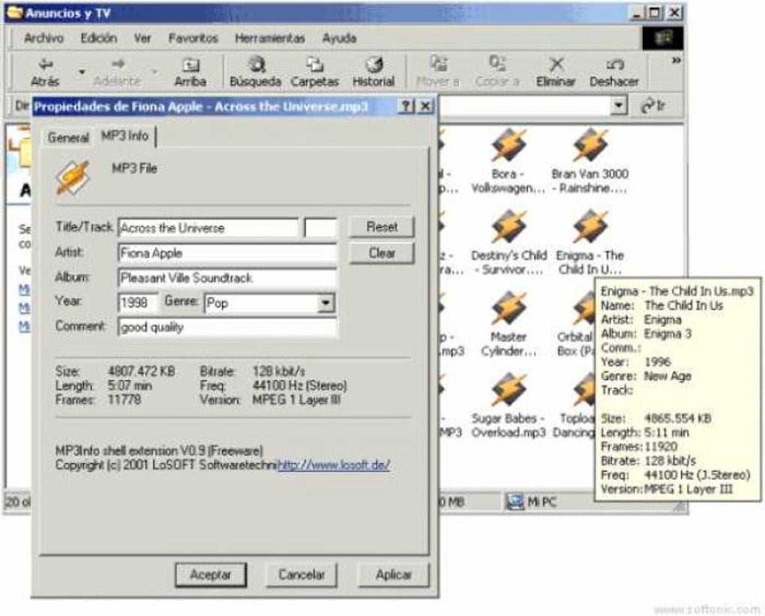Click the Anuncios y TV folder title icon
Image resolution: width=765 pixels, height=616 pixels.
(x=13, y=12)
